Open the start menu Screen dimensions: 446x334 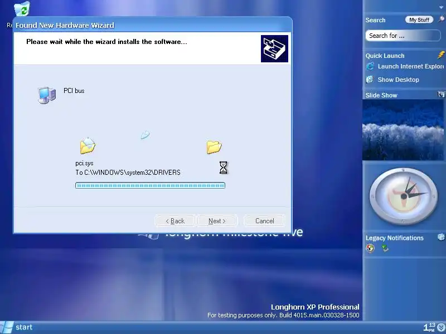(17, 327)
